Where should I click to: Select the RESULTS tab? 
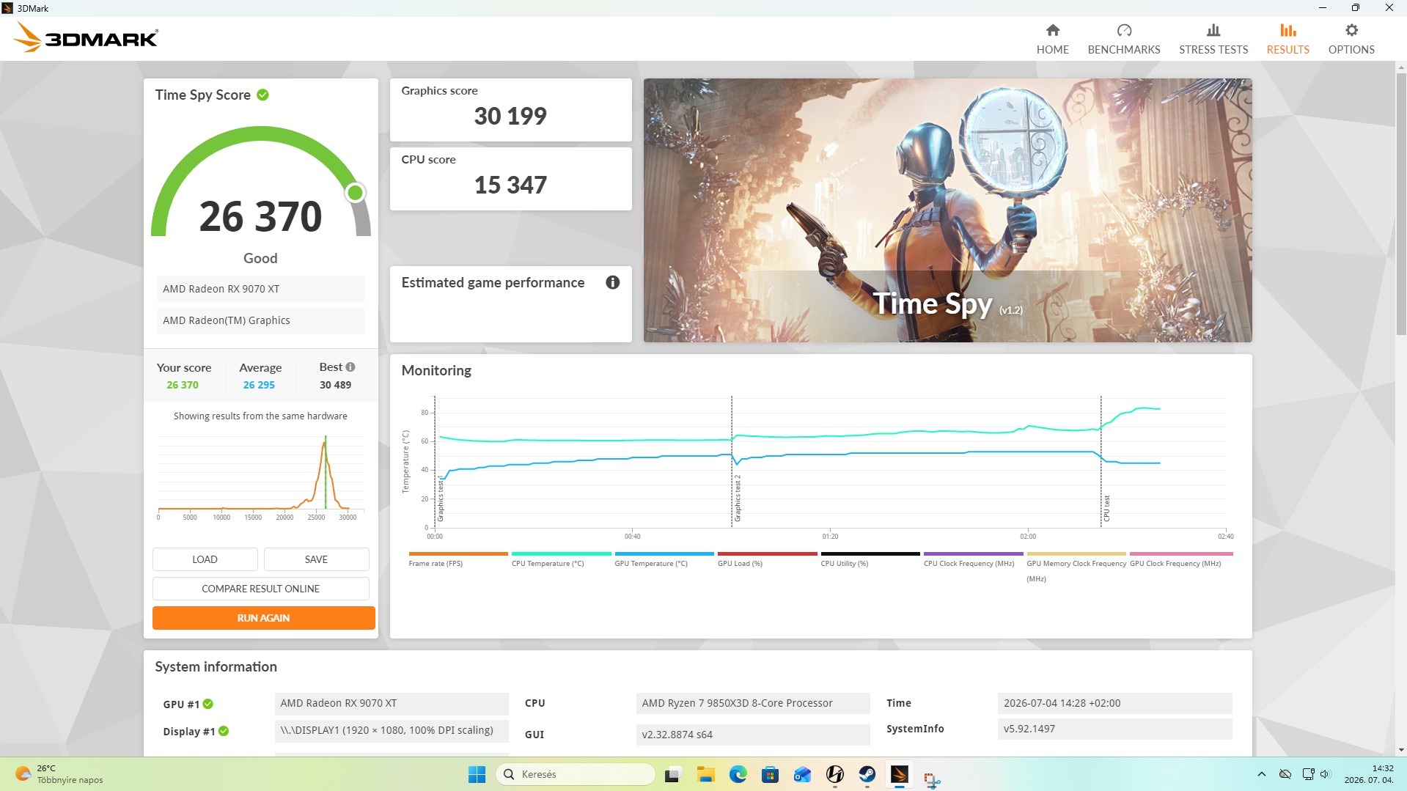1287,39
